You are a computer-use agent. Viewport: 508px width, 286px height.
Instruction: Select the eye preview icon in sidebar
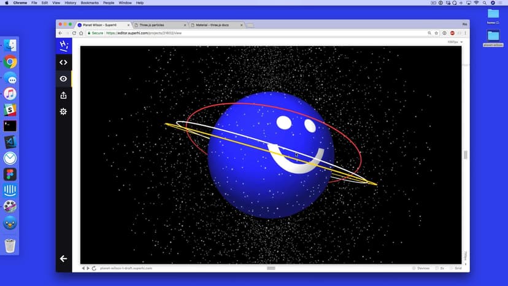point(63,79)
